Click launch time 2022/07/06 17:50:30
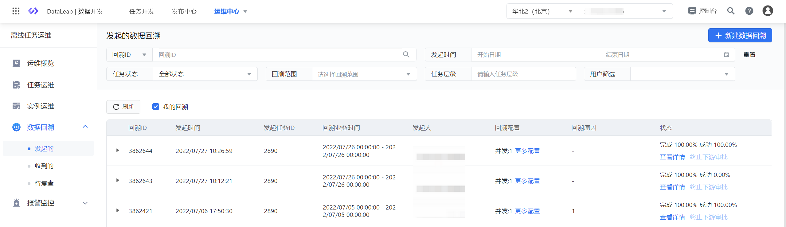Screen dimensions: 786x227 click(x=204, y=211)
